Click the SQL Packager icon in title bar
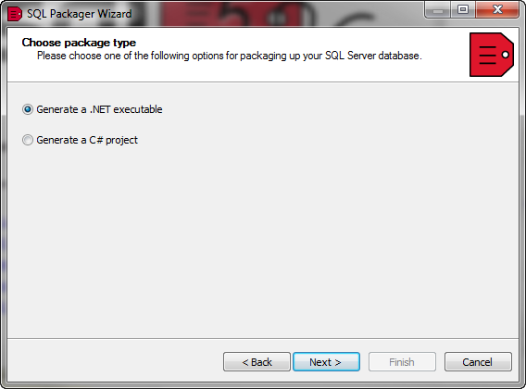Screen dimensions: 526x389 [15, 14]
